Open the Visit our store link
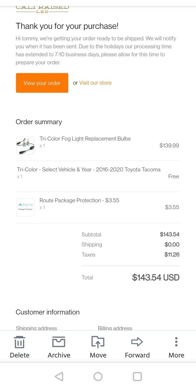196x390 pixels. [x=95, y=83]
